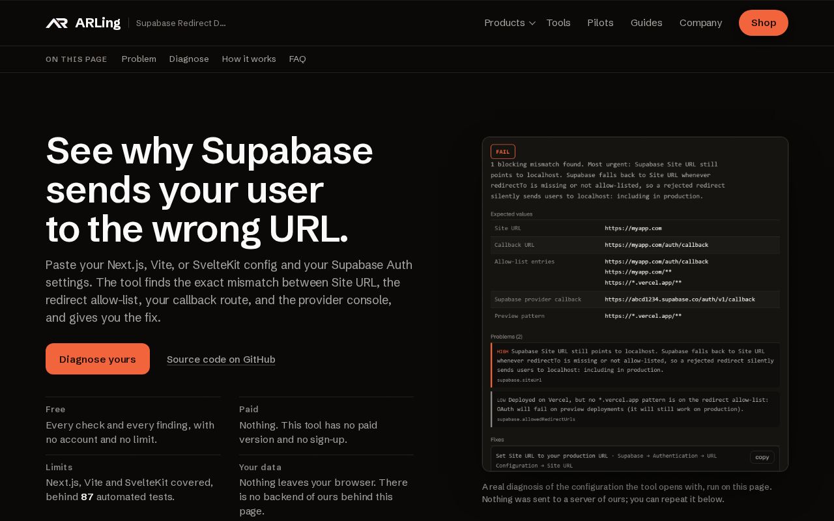Click the LOW severity problem entry
The width and height of the screenshot is (834, 521).
coord(635,409)
